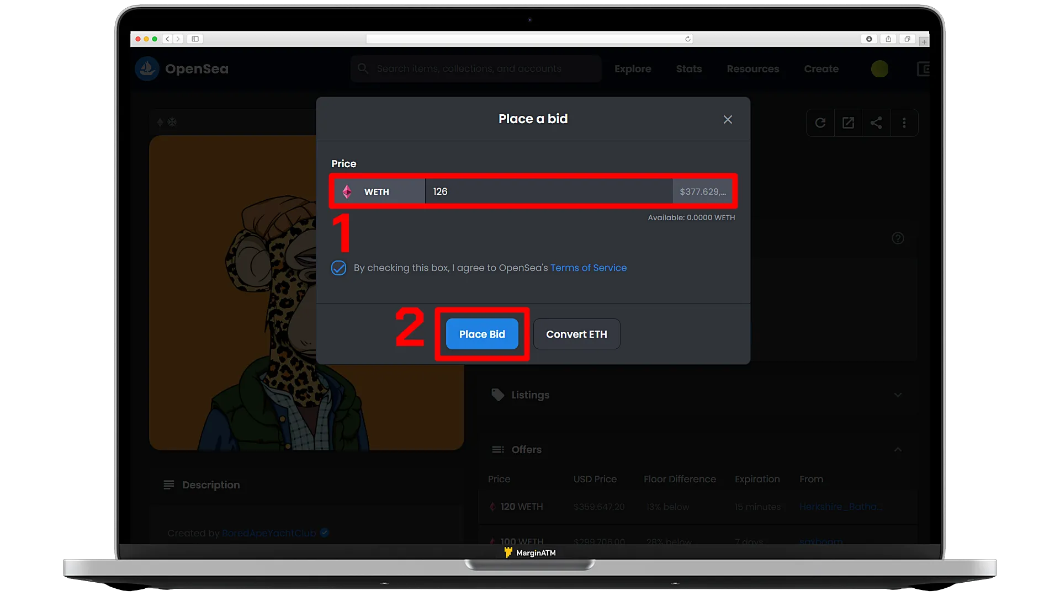
Task: Open the profile avatar circle
Action: [879, 69]
